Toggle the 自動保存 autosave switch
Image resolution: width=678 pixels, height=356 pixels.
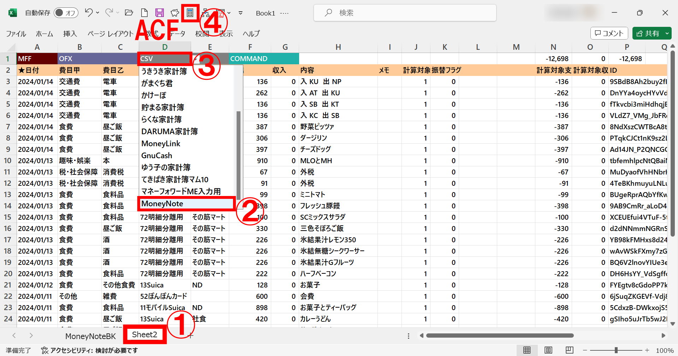tap(66, 13)
